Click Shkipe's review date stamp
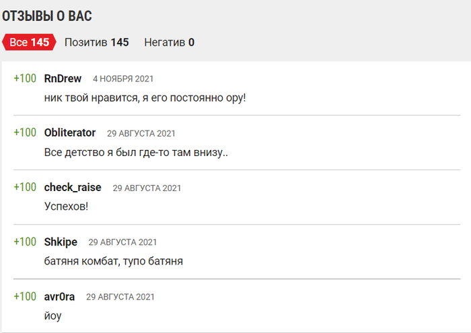This screenshot has height=333, width=471. pos(122,242)
